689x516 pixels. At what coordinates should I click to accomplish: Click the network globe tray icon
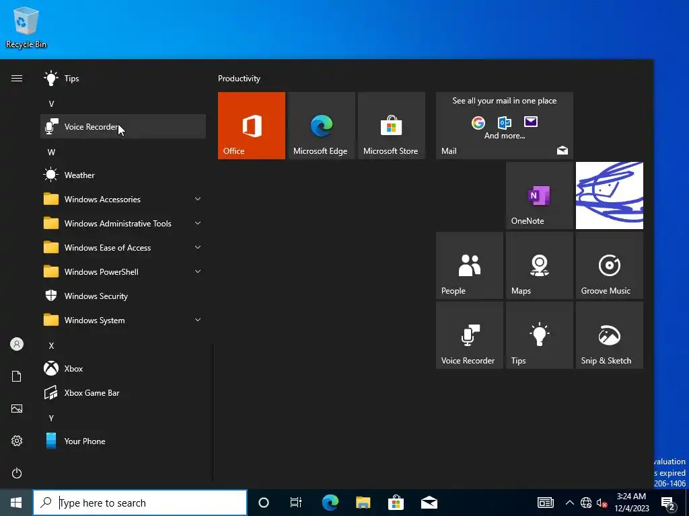pyautogui.click(x=586, y=503)
